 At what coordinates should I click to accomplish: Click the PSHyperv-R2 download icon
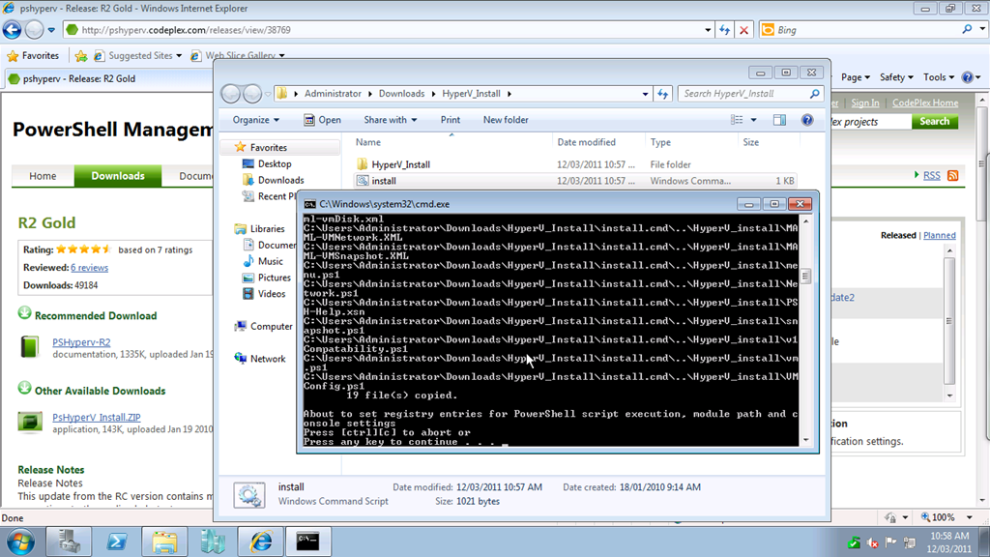(x=29, y=347)
